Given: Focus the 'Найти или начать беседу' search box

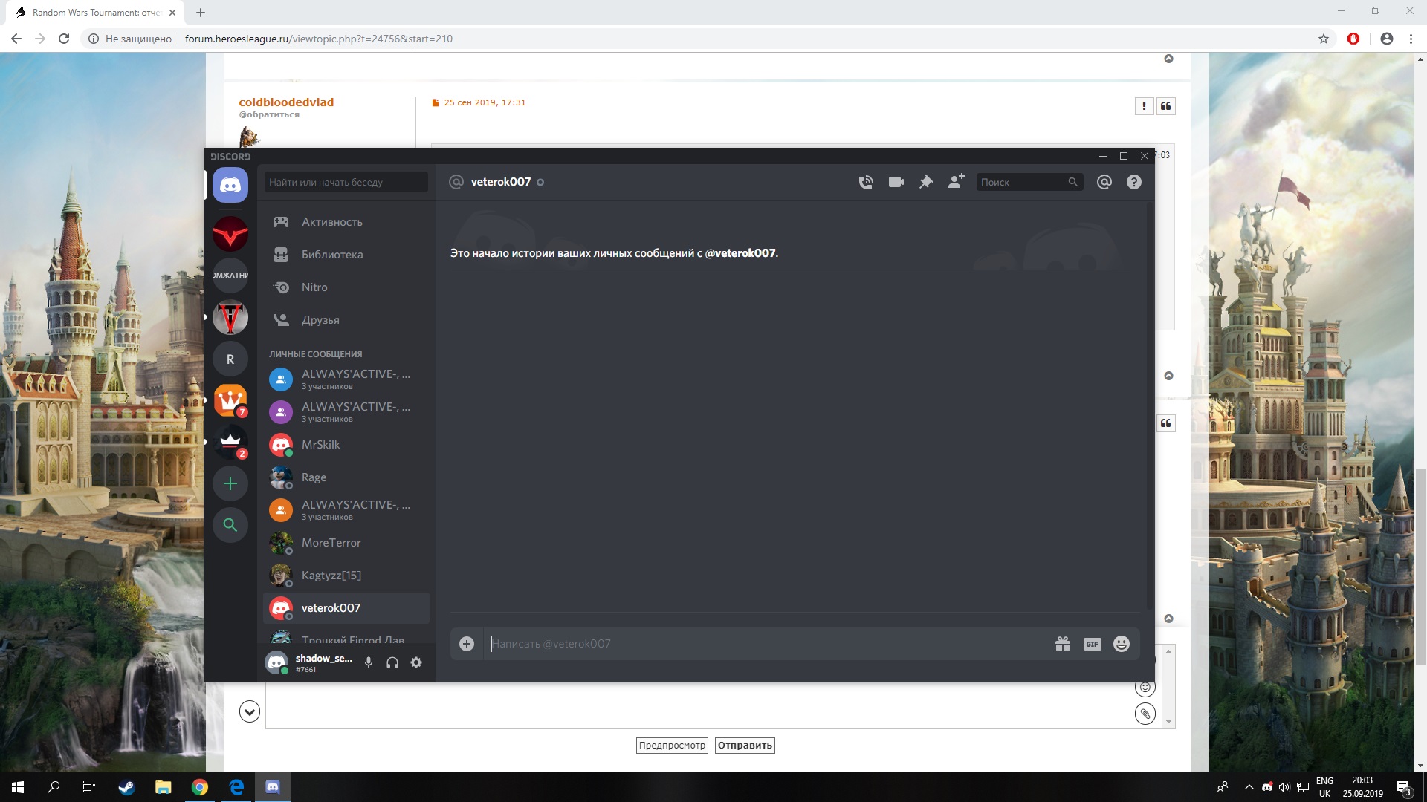Looking at the screenshot, I should 346,182.
